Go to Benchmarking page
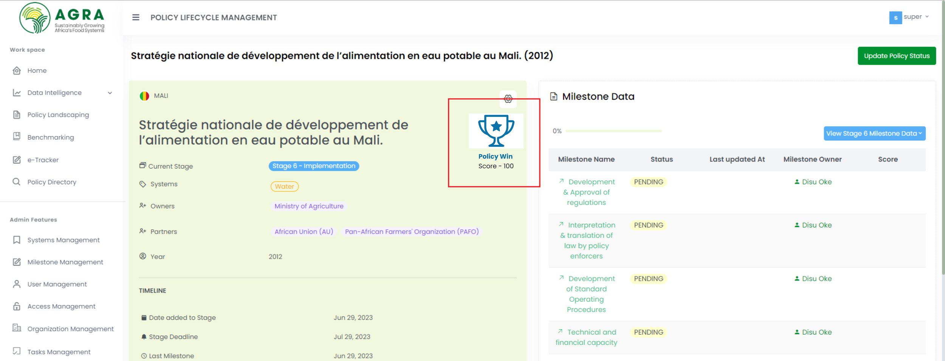The image size is (945, 361). pyautogui.click(x=51, y=137)
